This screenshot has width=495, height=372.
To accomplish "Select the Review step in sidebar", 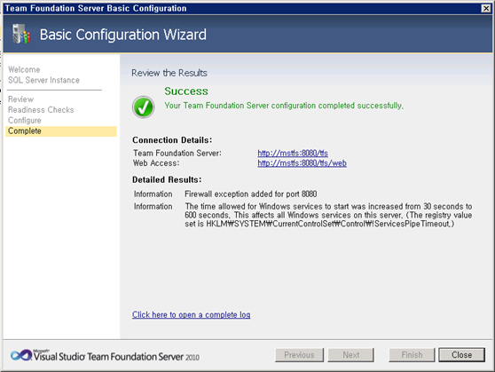I will click(x=20, y=99).
